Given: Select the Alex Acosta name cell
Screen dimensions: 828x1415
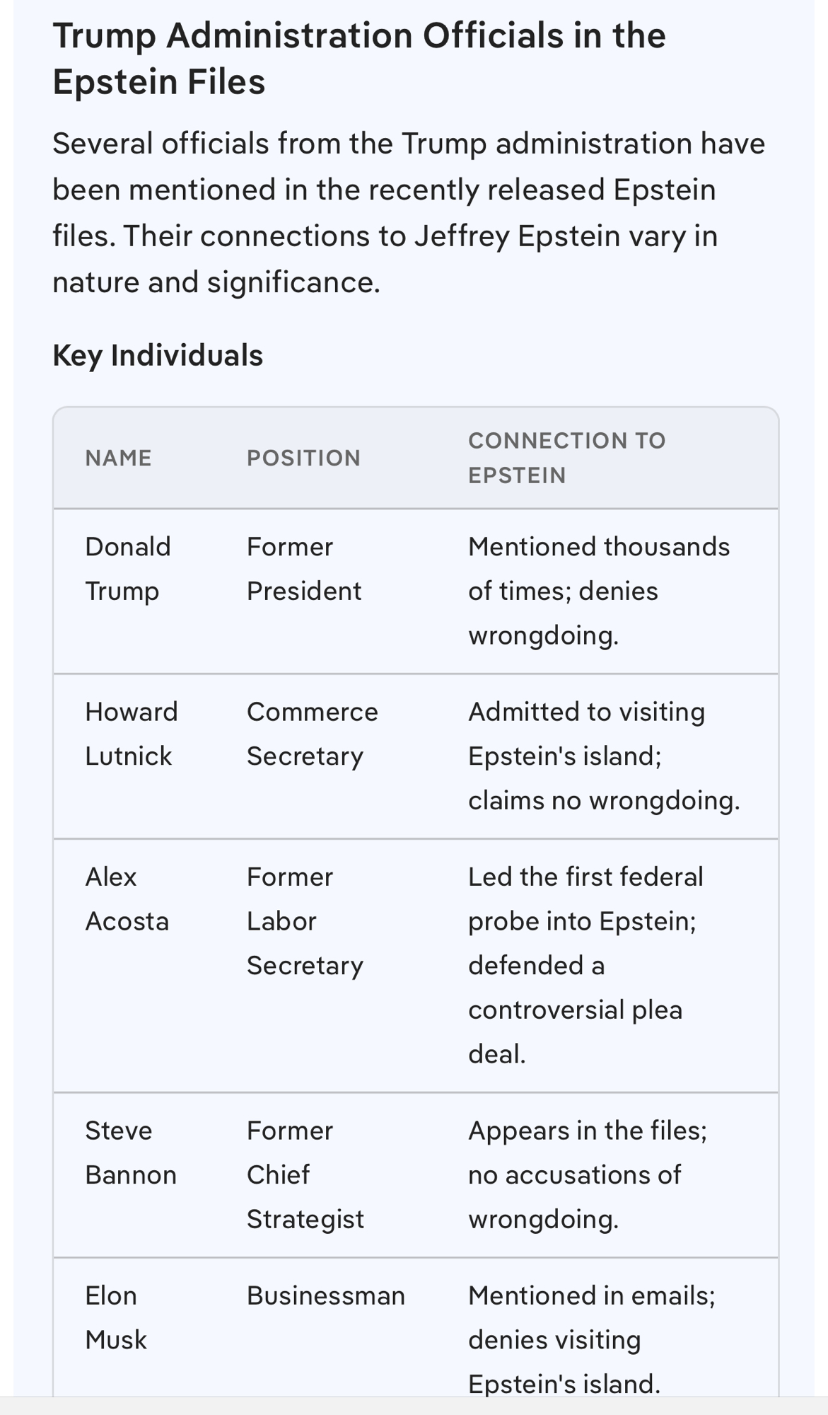Looking at the screenshot, I should point(127,899).
